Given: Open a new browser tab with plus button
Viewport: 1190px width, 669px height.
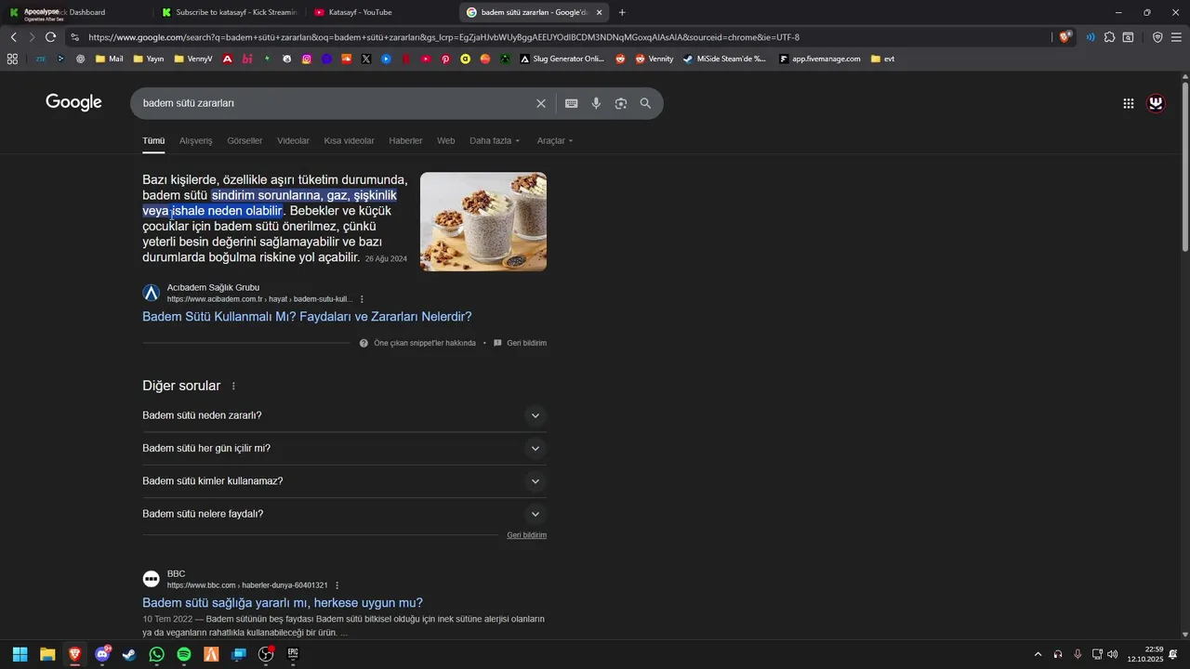Looking at the screenshot, I should click(622, 12).
